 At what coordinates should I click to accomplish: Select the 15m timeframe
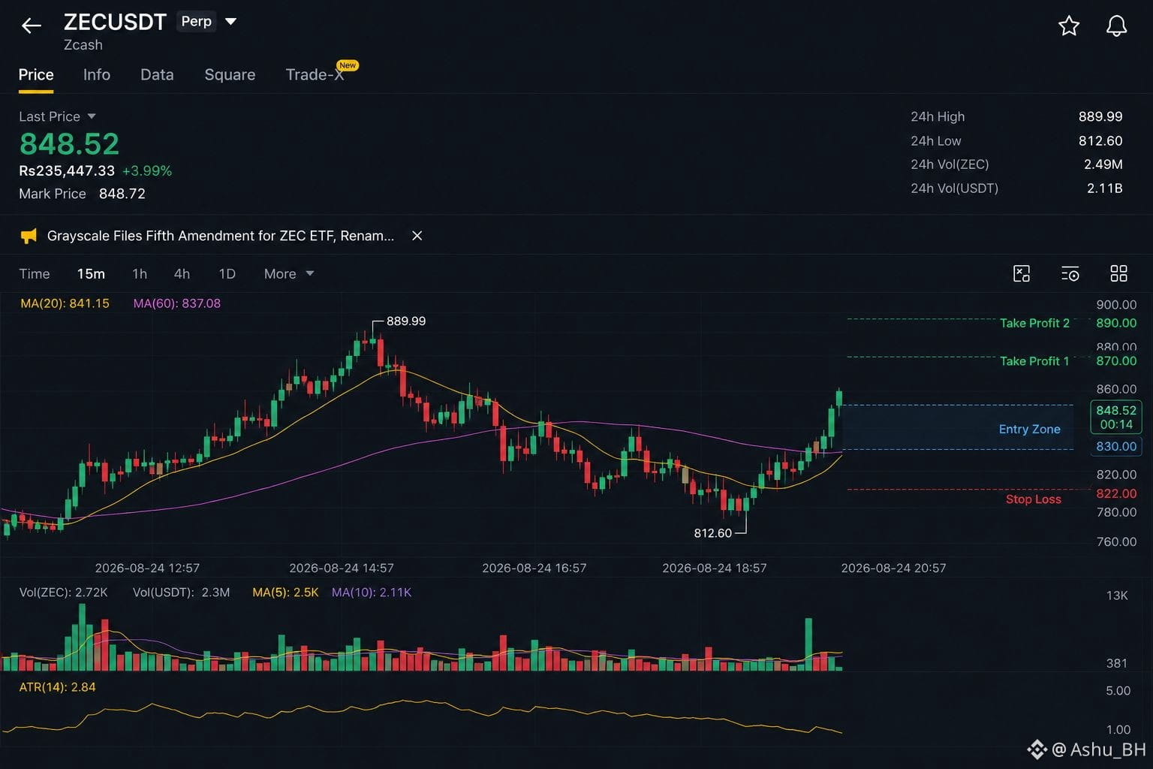pyautogui.click(x=91, y=274)
